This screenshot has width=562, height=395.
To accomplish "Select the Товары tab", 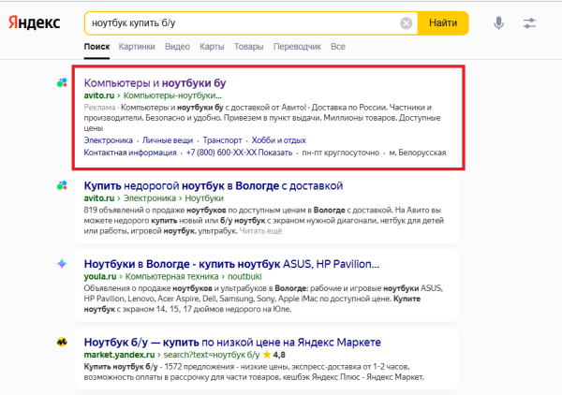I will coord(248,46).
